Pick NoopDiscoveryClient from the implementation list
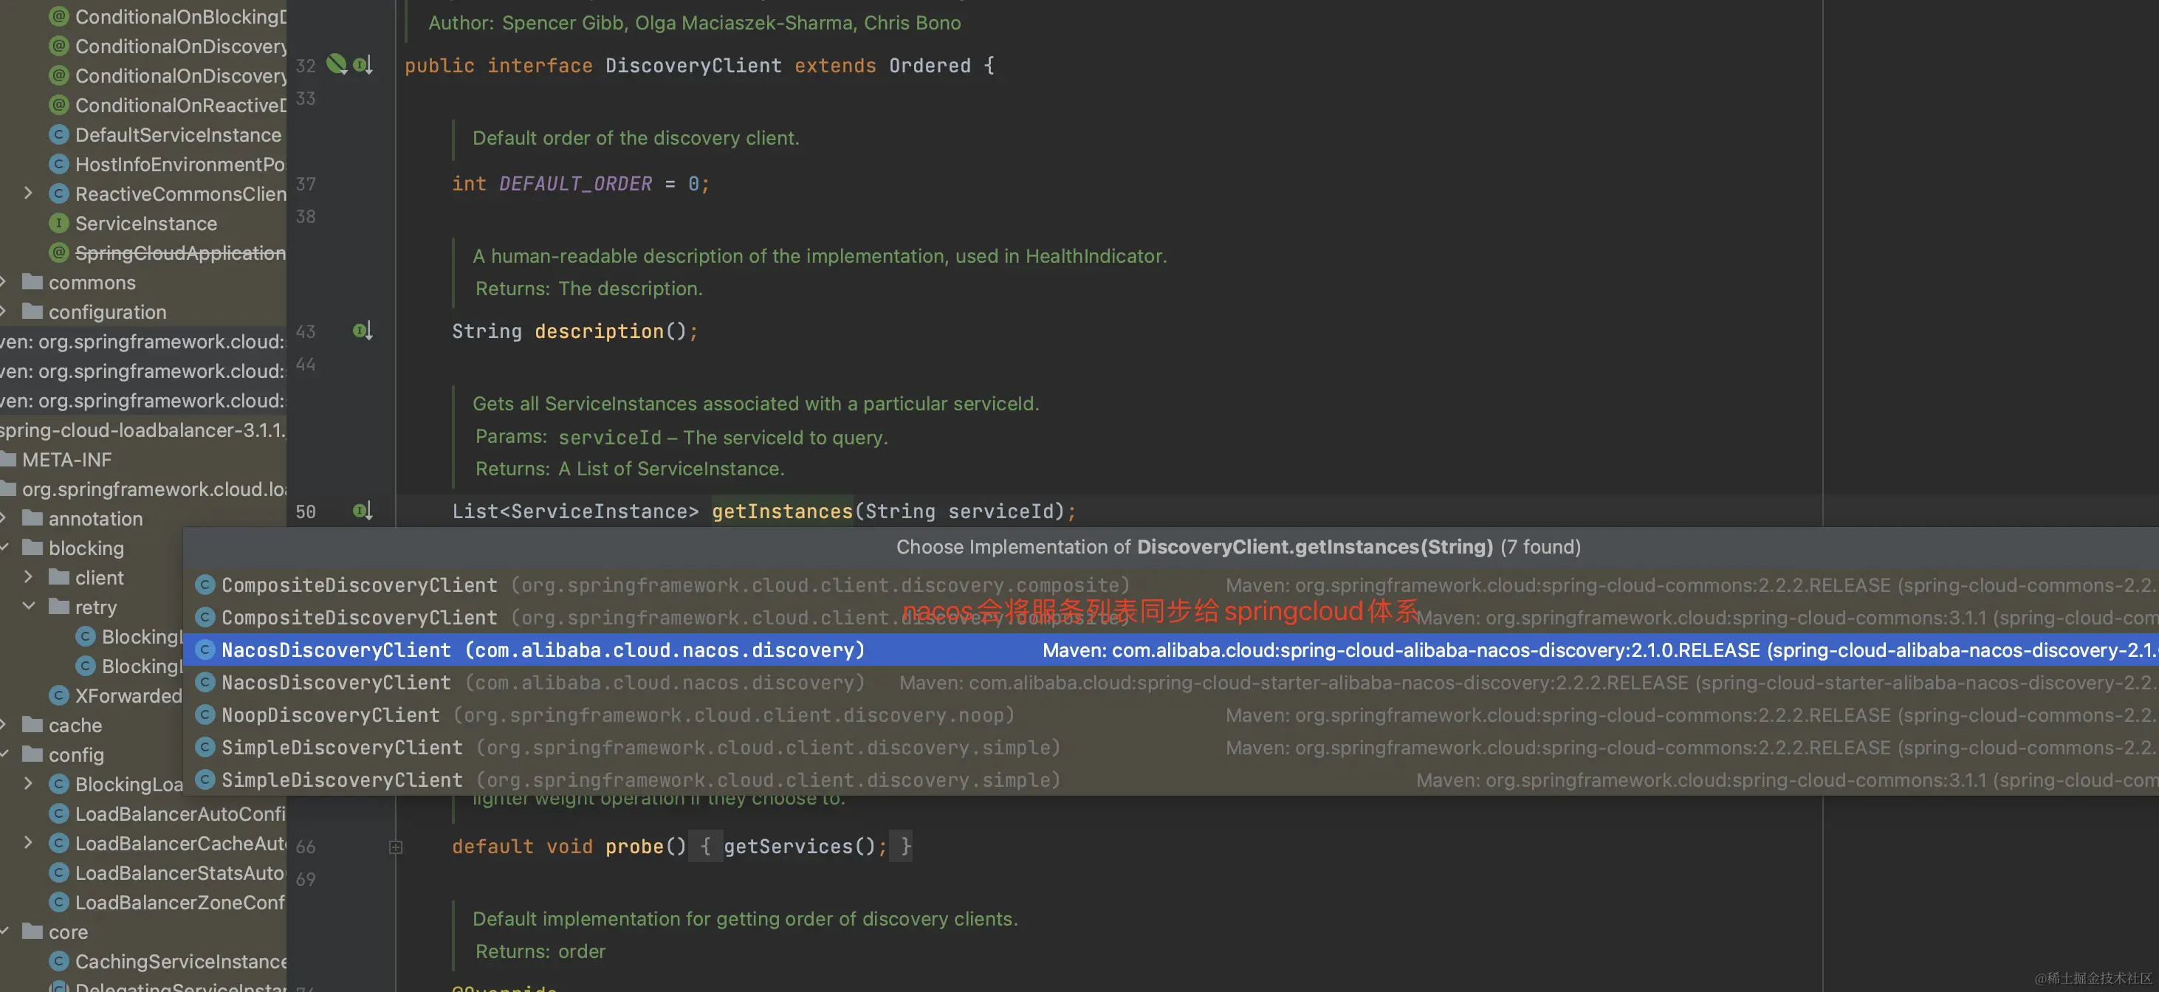The width and height of the screenshot is (2159, 992). coord(330,714)
